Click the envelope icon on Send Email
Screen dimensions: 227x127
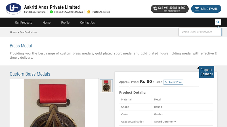click(x=197, y=9)
